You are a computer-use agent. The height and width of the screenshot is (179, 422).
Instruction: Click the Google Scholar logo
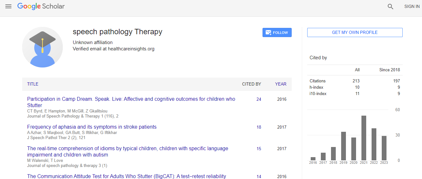pyautogui.click(x=41, y=6)
